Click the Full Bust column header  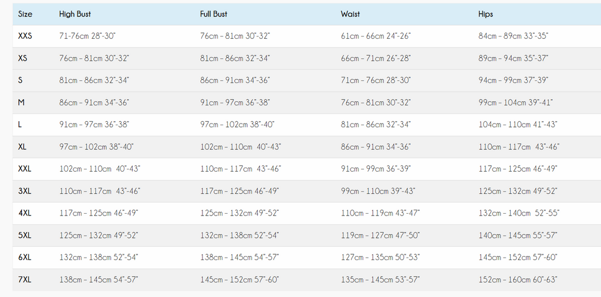pyautogui.click(x=214, y=14)
